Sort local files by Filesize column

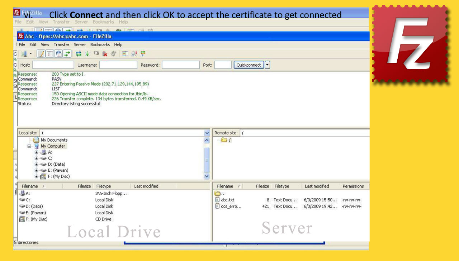click(x=78, y=186)
